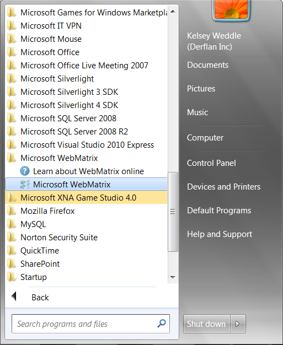Expand Microsoft Visual Studio 2010 Express folder
The image size is (283, 345).
86,144
